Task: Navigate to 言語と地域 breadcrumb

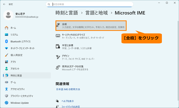Action: [97, 13]
